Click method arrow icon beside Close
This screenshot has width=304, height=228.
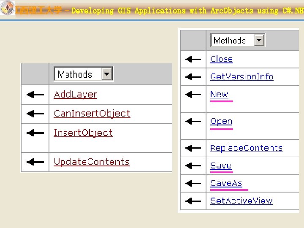[193, 59]
